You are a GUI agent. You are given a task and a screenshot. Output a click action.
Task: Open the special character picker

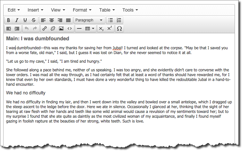(119, 28)
